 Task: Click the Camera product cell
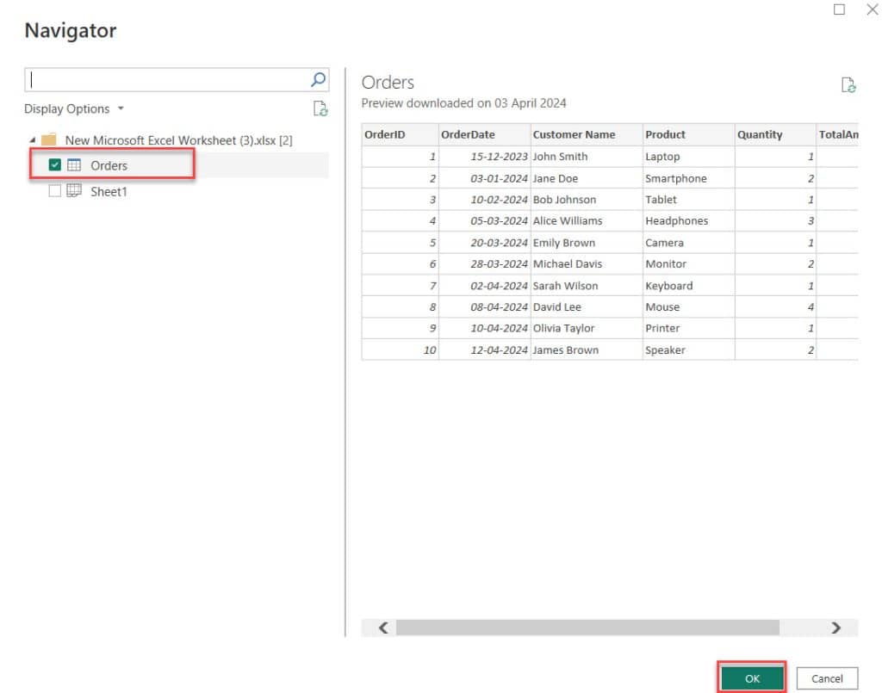point(688,243)
